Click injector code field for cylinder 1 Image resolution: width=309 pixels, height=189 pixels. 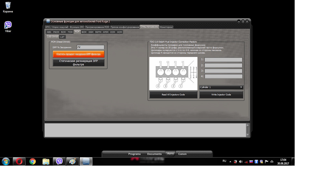[x=223, y=59]
